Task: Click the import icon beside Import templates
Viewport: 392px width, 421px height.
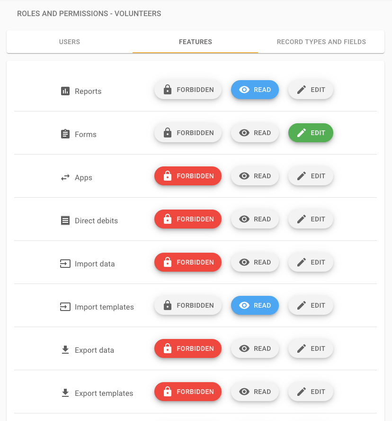Action: [x=65, y=307]
